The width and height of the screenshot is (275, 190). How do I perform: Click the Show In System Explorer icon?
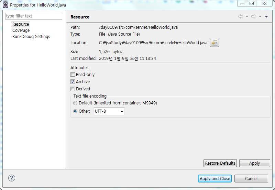coord(214,43)
